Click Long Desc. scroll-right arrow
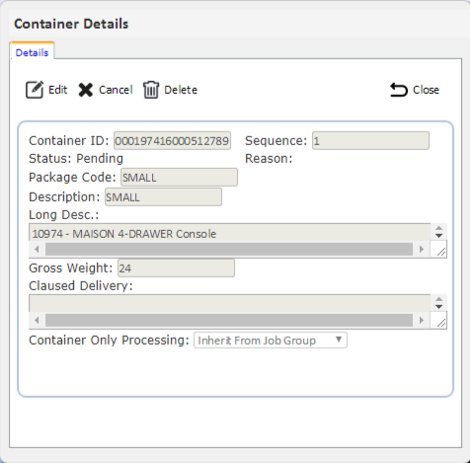Screen dimensions: 470x463 coord(422,250)
